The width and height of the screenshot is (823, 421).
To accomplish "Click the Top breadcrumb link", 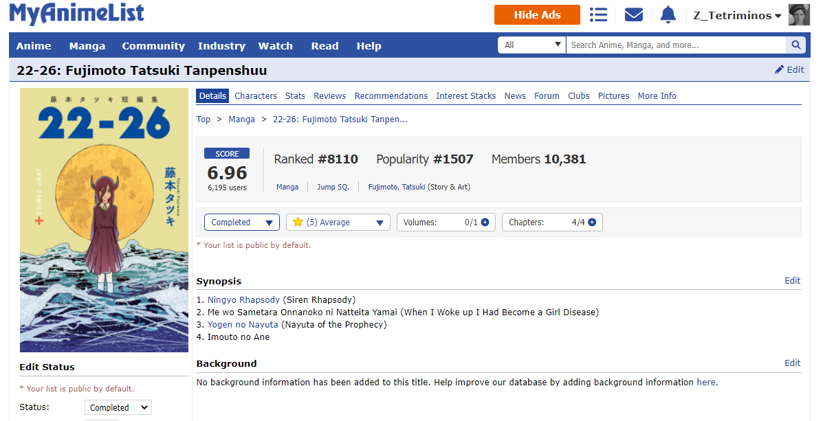I will [x=203, y=120].
